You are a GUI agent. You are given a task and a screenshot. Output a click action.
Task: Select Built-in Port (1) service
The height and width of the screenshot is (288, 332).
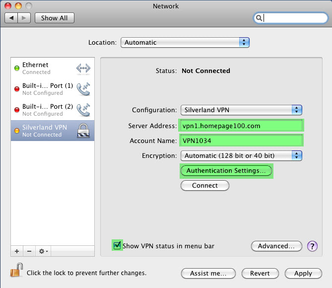[53, 89]
